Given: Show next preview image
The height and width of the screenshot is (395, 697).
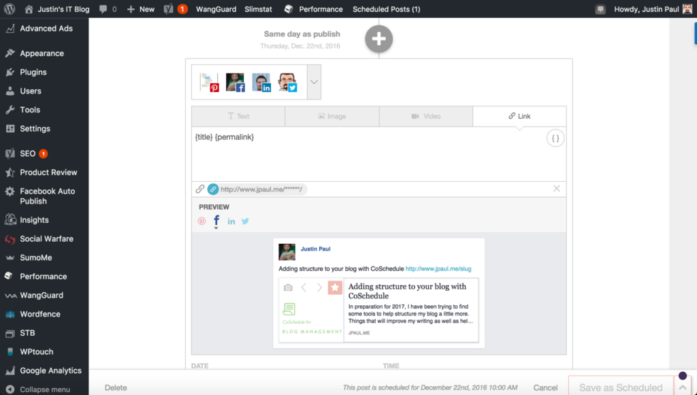Looking at the screenshot, I should 319,288.
